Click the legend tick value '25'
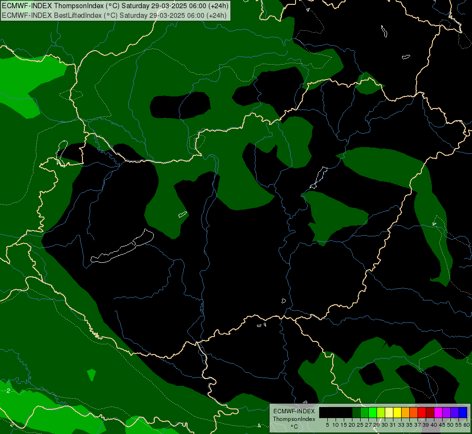 pyautogui.click(x=360, y=425)
